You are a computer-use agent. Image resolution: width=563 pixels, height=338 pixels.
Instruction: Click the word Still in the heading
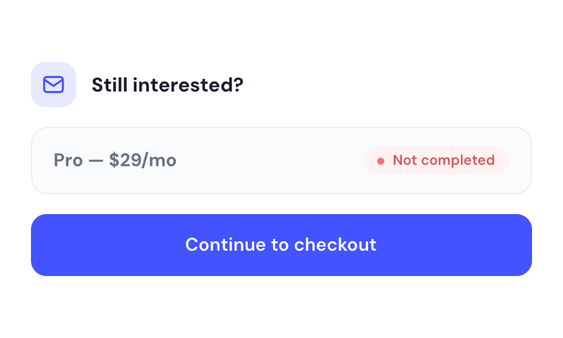pyautogui.click(x=110, y=85)
